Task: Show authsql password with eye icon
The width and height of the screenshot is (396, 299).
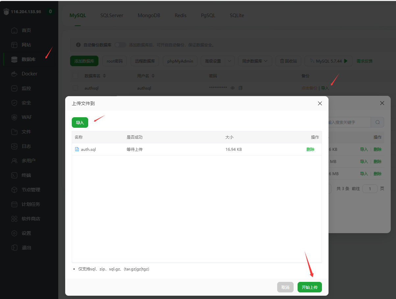Action: pos(232,88)
